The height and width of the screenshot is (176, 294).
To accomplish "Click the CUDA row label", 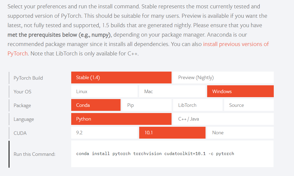I will [20, 133].
